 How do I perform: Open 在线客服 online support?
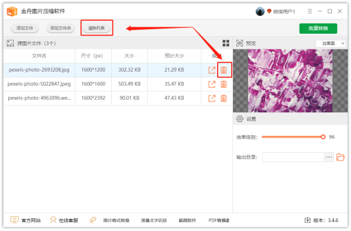[64, 220]
